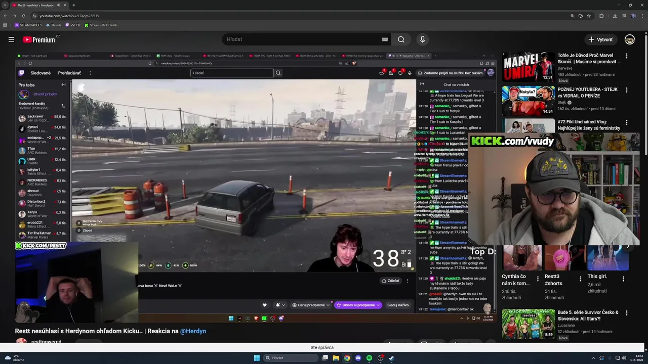Reload the page with the refresh icon
The image size is (648, 364).
click(23, 16)
